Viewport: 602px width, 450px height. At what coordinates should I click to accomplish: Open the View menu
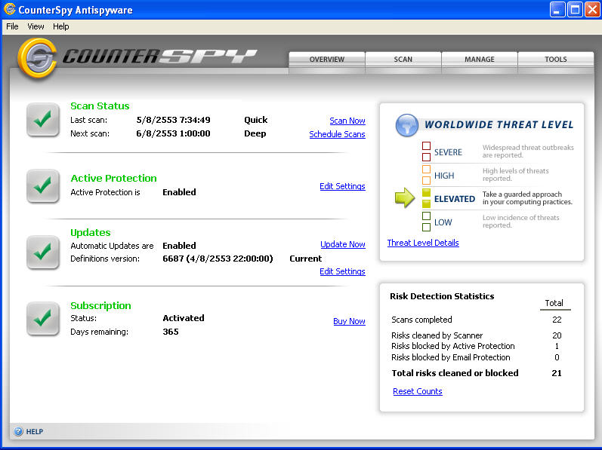[x=36, y=26]
